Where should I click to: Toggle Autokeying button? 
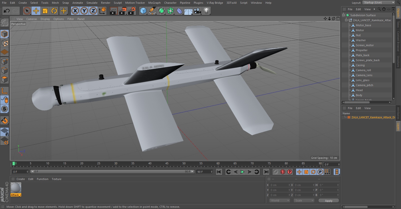[283, 172]
